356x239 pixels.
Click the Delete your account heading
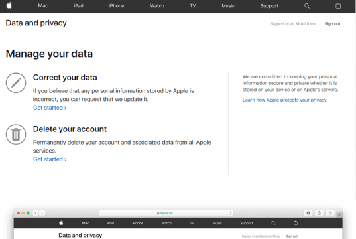[70, 129]
